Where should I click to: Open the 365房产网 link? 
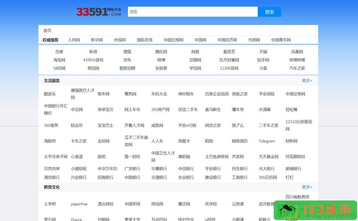[x=160, y=109]
